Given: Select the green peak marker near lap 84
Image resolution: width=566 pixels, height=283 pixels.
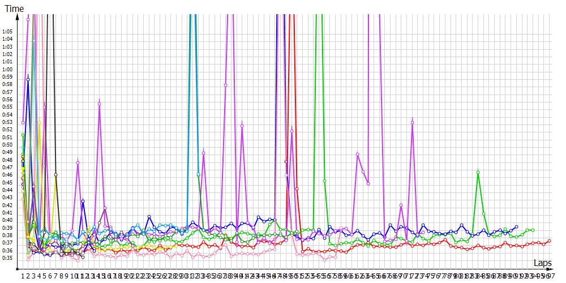Looking at the screenshot, I should pyautogui.click(x=478, y=172).
